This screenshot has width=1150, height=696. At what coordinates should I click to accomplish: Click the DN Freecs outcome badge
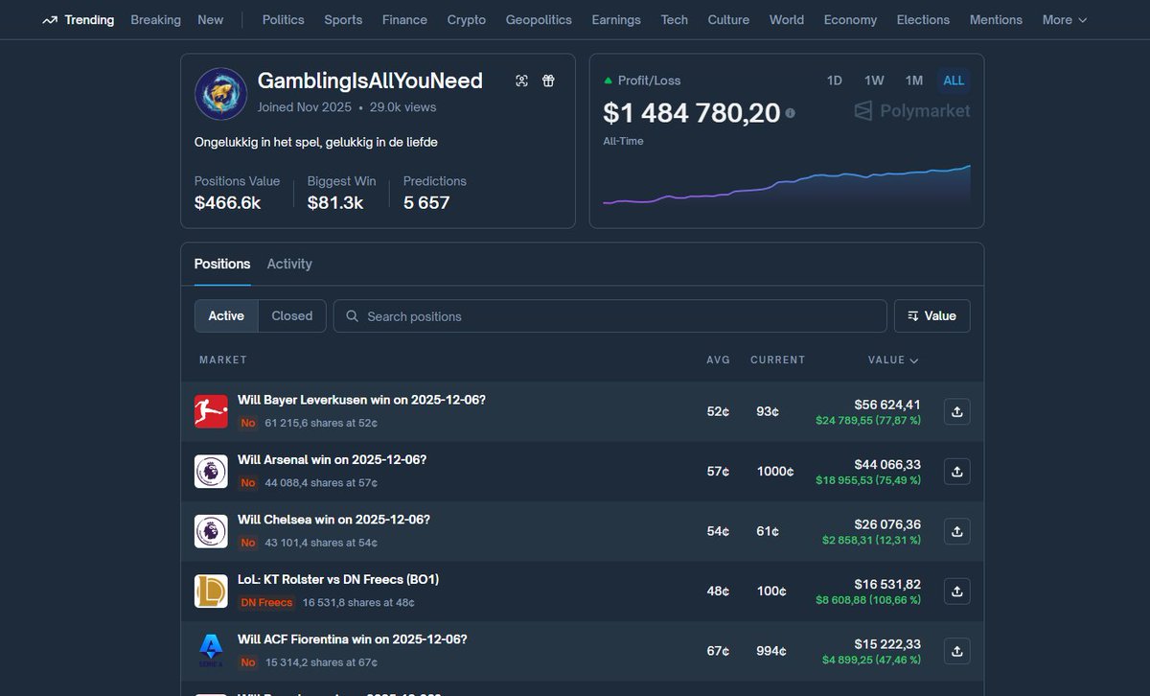266,603
